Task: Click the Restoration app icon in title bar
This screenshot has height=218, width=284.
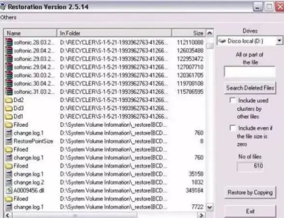Action: coord(3,7)
